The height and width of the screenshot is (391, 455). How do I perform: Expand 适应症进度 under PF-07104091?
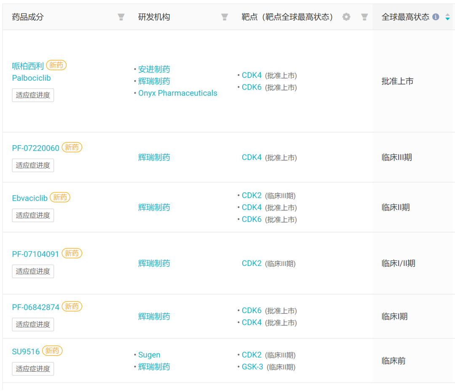[33, 271]
